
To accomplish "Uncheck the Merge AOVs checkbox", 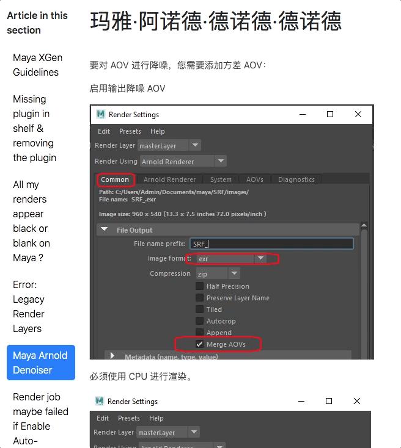I will click(199, 344).
